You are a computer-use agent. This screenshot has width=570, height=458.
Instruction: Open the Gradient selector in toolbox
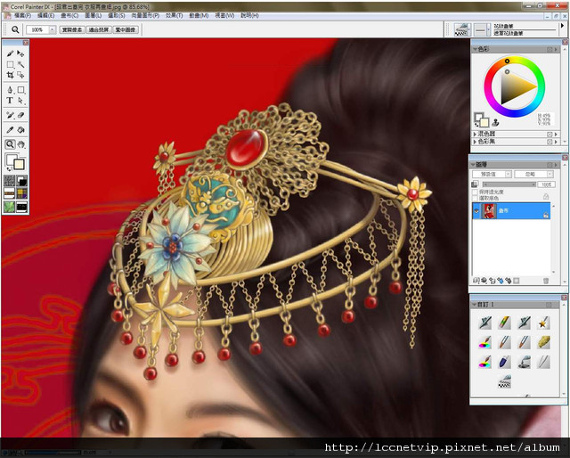tap(21, 181)
